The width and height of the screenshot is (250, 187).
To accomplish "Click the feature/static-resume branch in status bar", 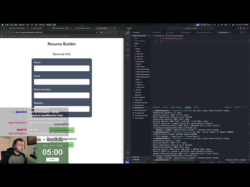I will click(139, 162).
